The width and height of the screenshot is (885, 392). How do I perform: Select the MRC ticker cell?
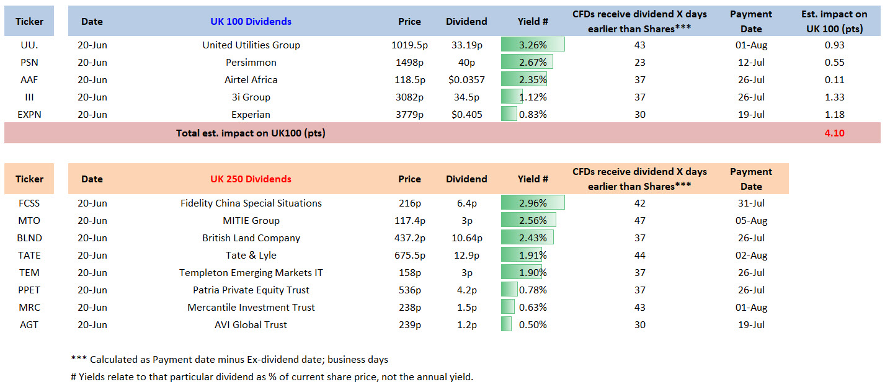point(29,308)
